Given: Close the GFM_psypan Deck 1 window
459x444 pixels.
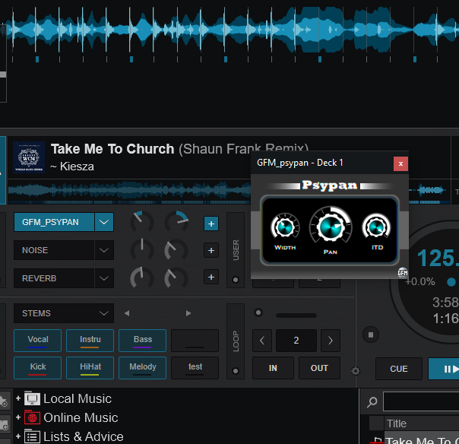Looking at the screenshot, I should tap(400, 163).
